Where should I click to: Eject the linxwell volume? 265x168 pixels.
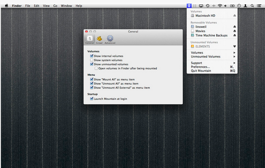(235, 27)
